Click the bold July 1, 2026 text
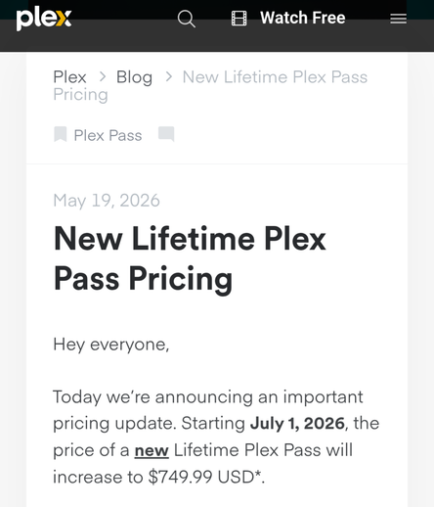This screenshot has height=507, width=434. point(297,423)
